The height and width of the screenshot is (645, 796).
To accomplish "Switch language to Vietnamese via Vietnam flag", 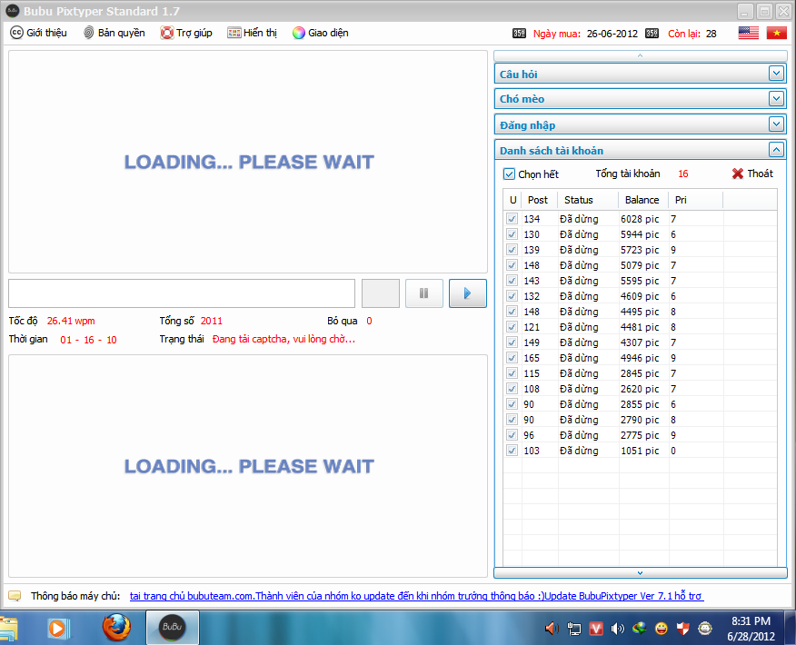I will [x=776, y=33].
